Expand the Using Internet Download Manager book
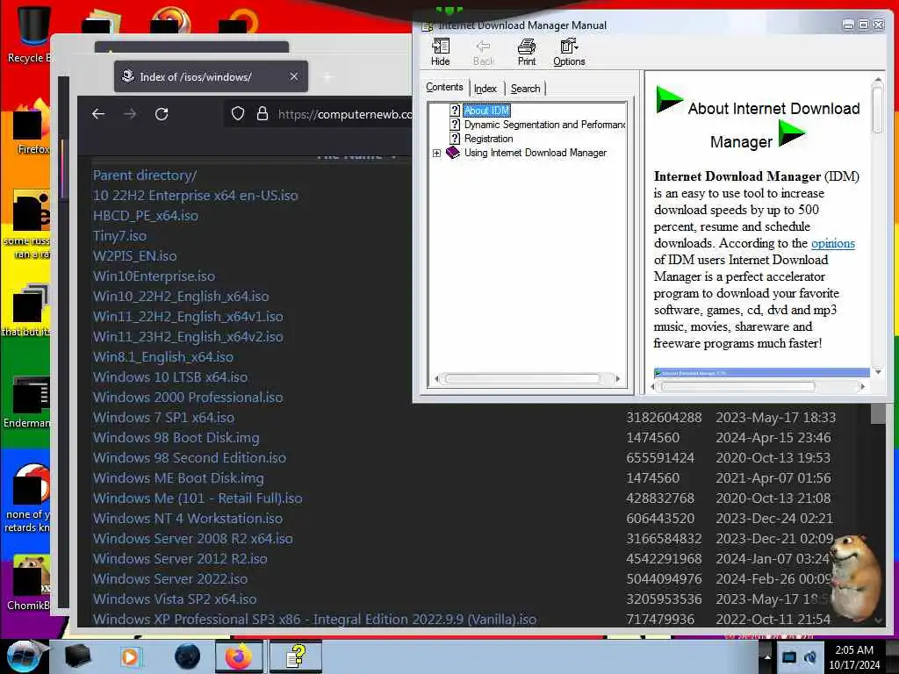Image resolution: width=899 pixels, height=674 pixels. pos(436,153)
